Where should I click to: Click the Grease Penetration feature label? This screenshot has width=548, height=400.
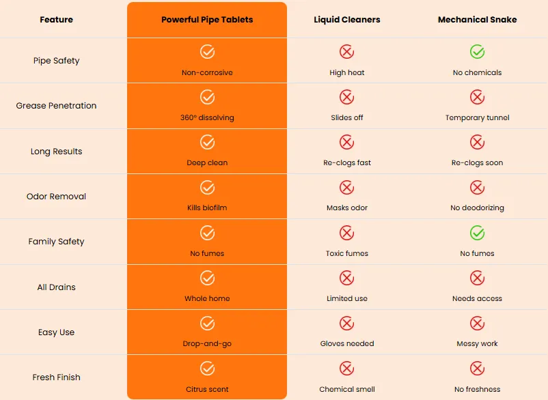(56, 106)
